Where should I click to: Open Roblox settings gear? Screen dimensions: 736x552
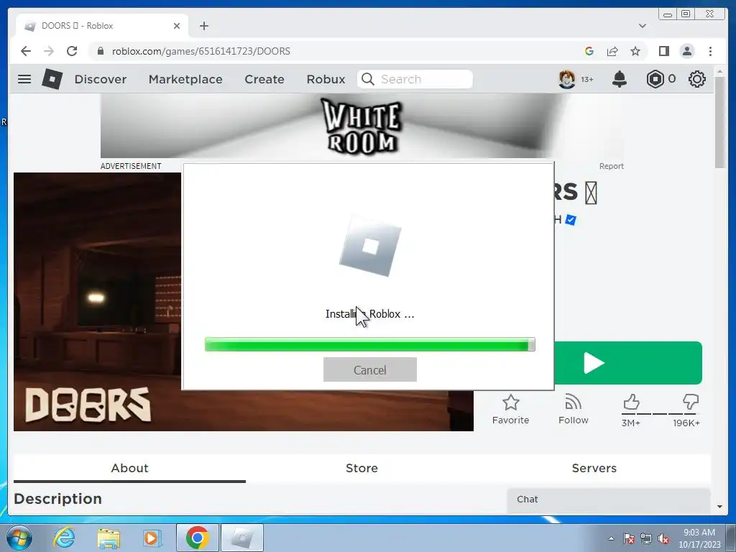click(697, 79)
